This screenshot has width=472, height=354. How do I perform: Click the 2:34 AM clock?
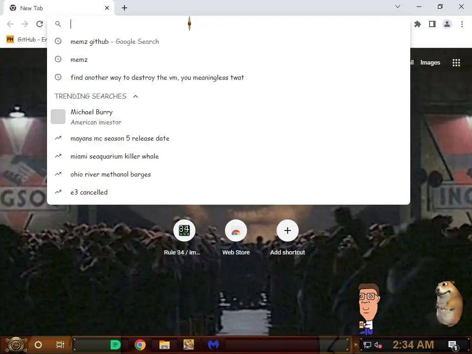click(413, 345)
